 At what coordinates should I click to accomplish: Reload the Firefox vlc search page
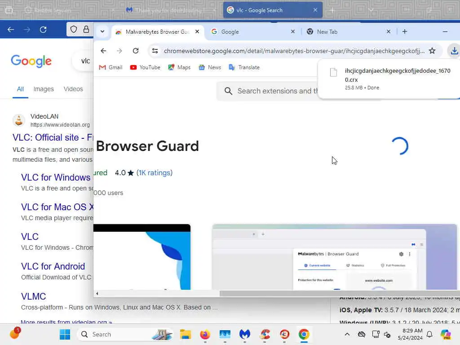pos(43,29)
